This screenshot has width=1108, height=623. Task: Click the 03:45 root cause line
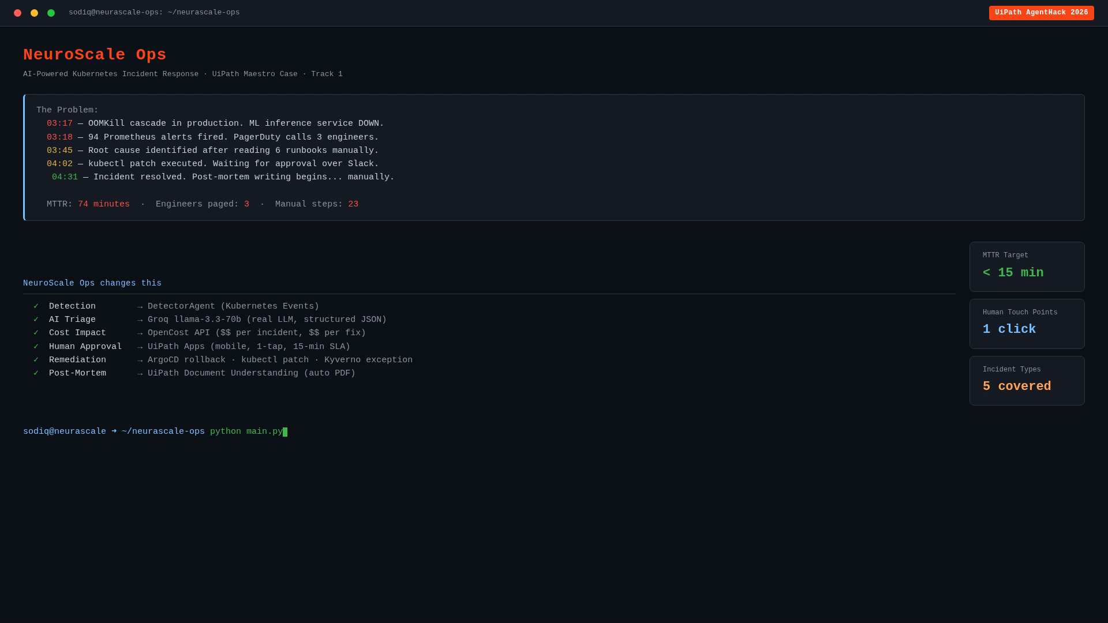point(213,151)
